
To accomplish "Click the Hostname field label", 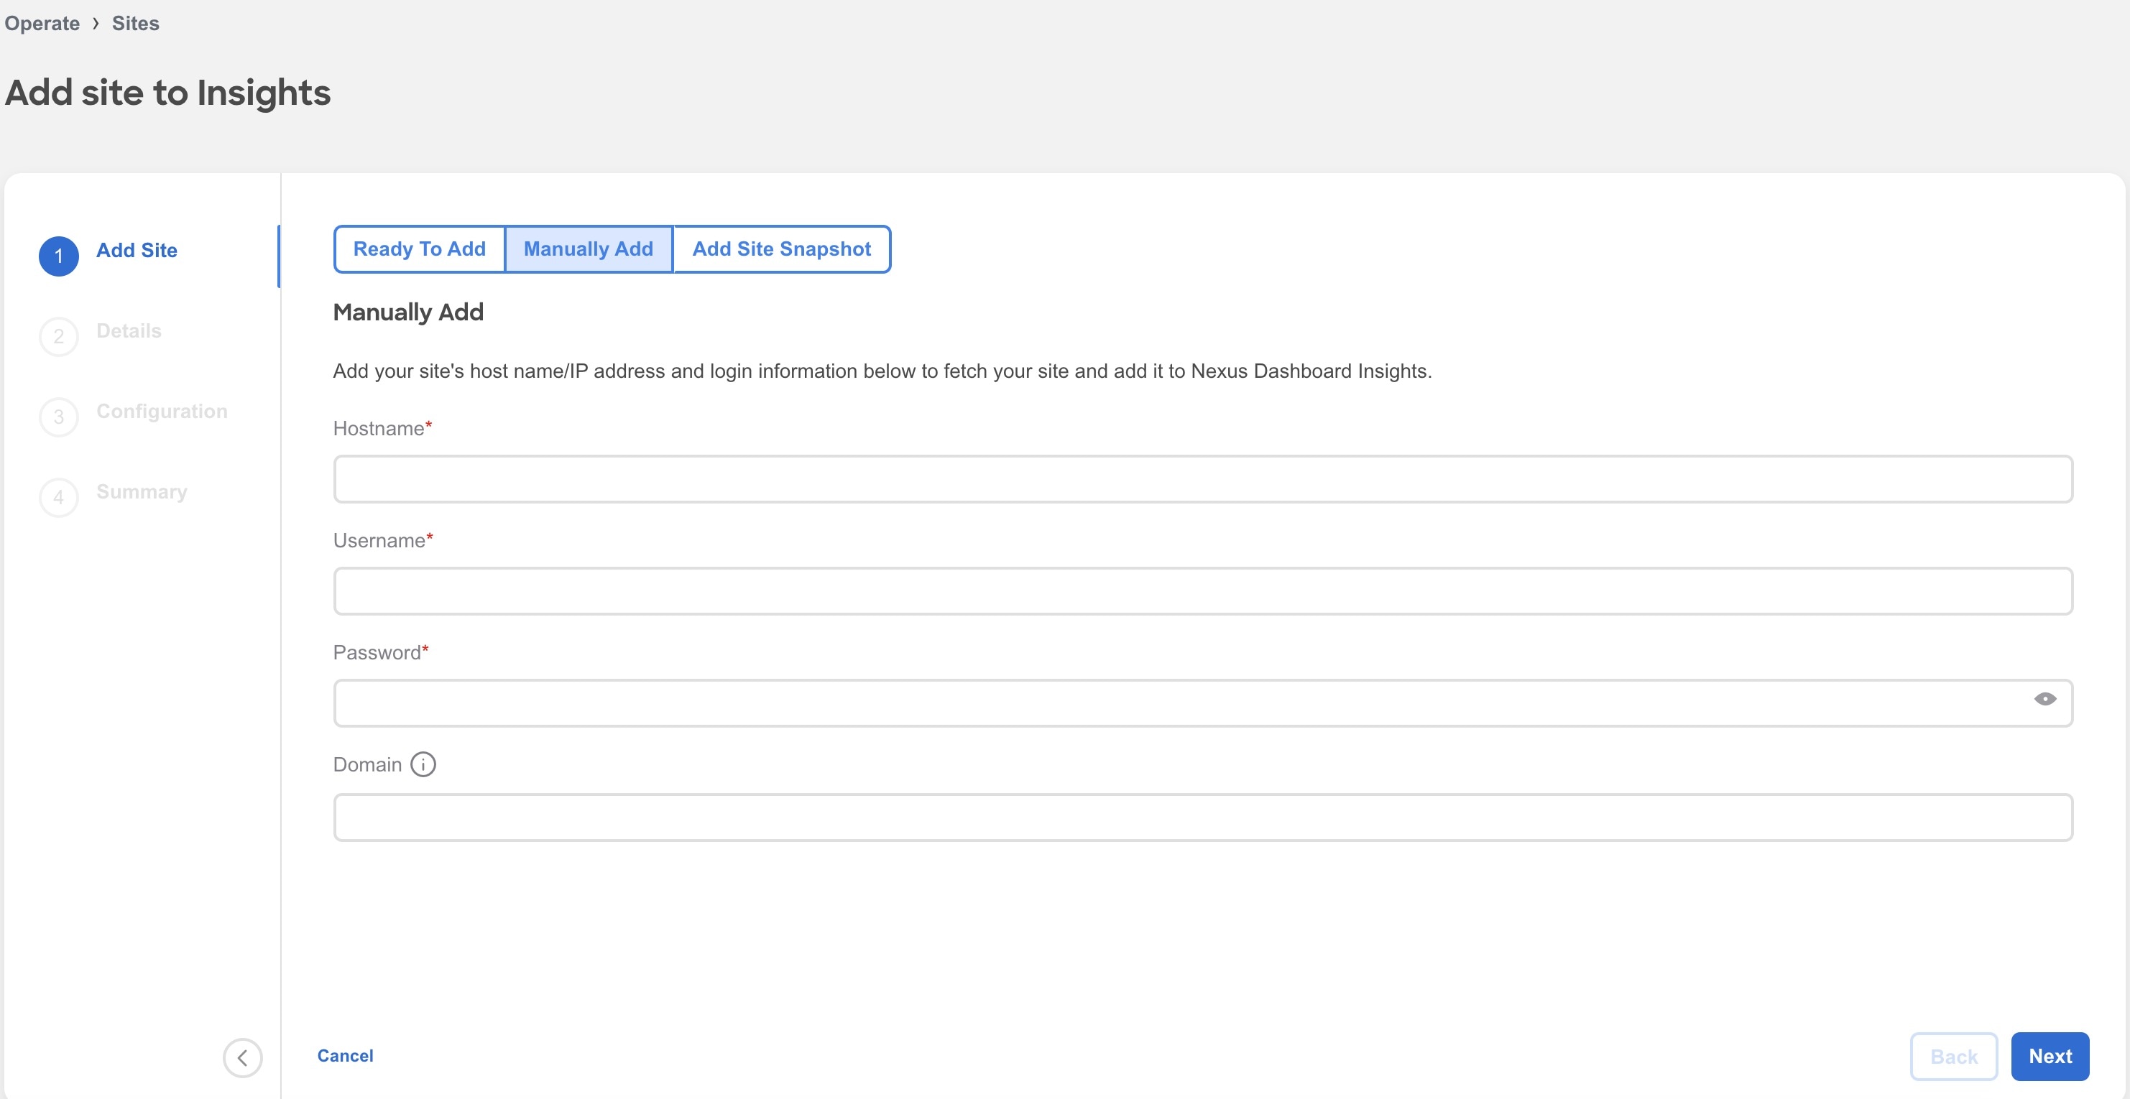I will (x=379, y=428).
